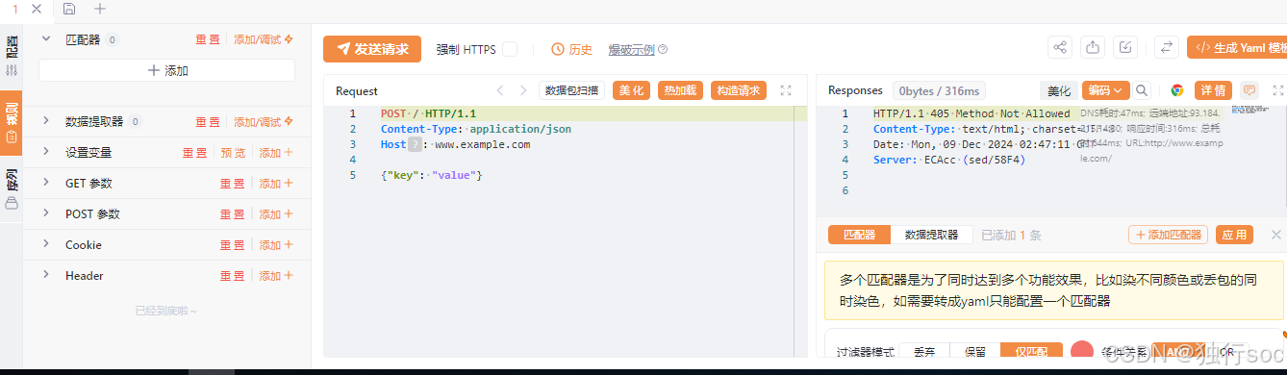Select the 仅匹配 filter mode
The image size is (1287, 375).
[x=1031, y=353]
